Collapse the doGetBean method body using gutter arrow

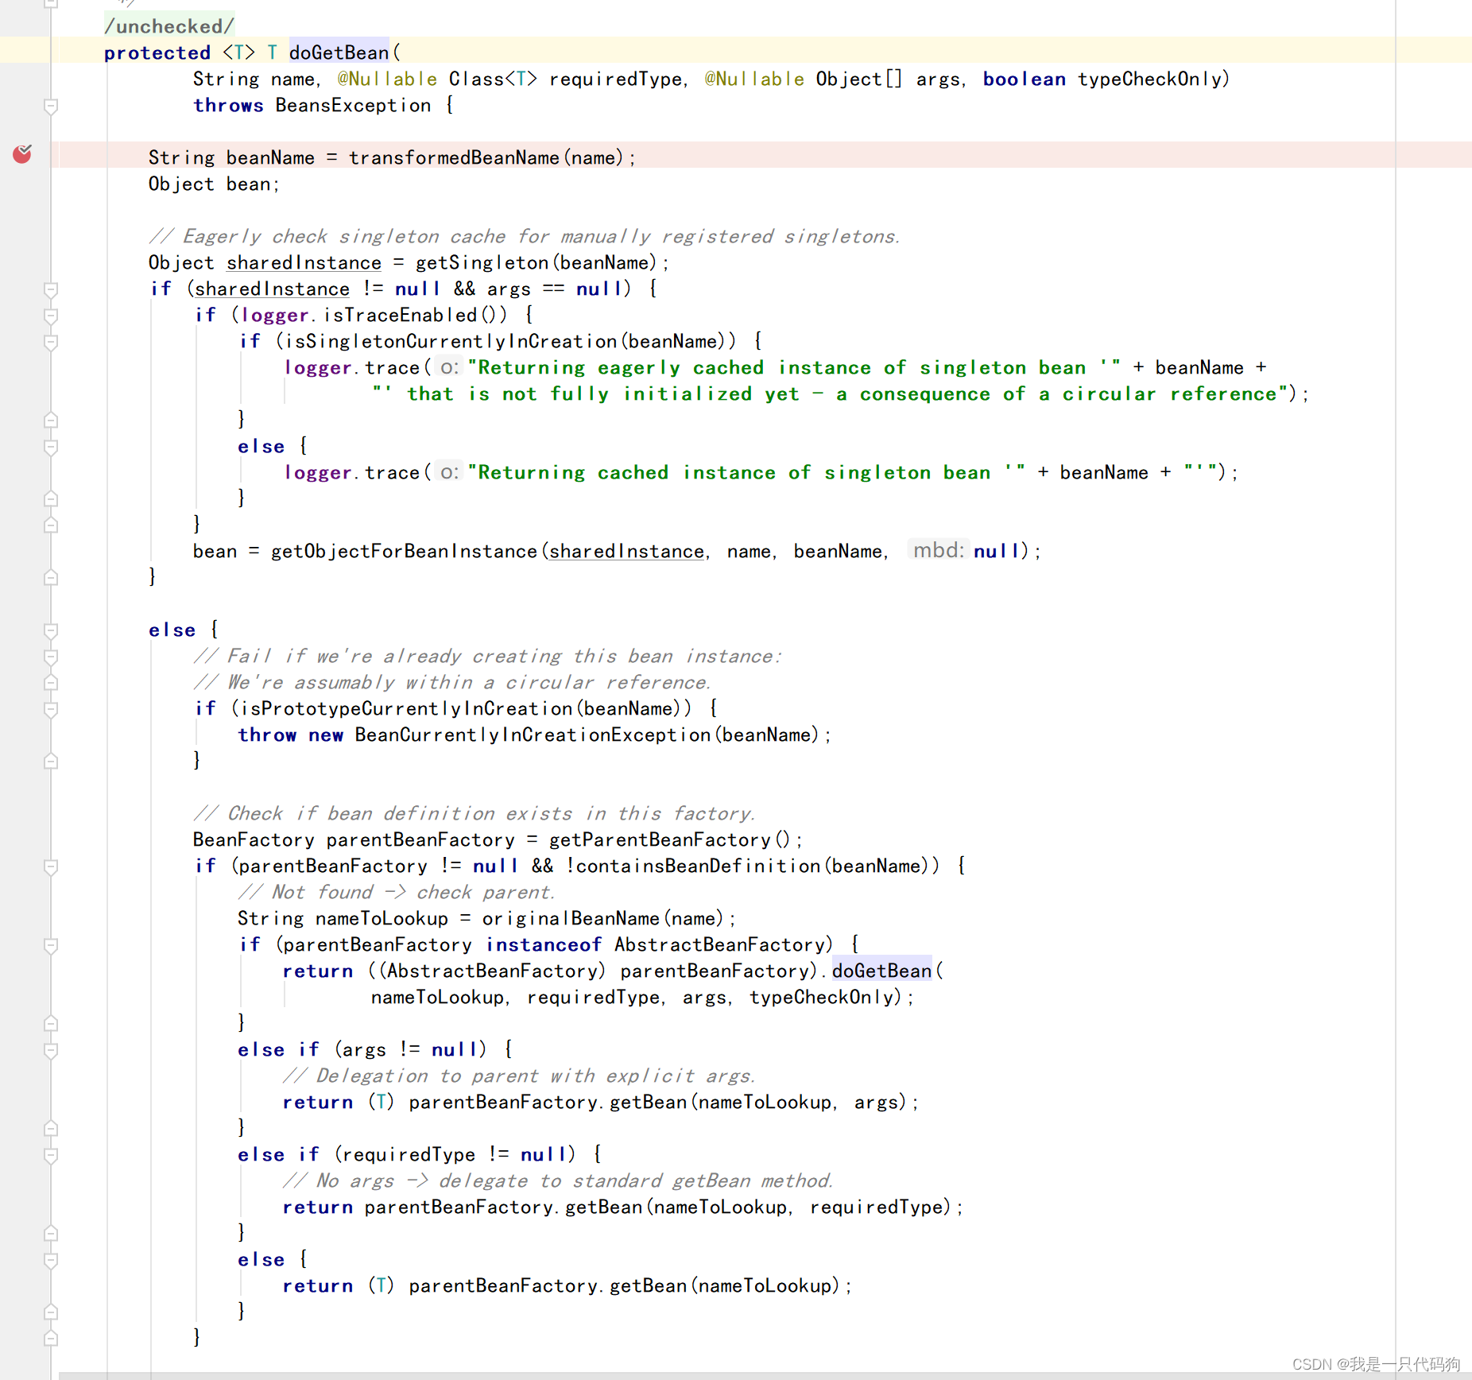pyautogui.click(x=51, y=105)
